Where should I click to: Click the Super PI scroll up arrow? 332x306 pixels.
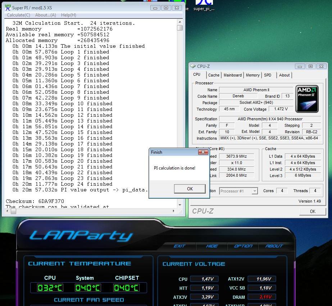(180, 22)
